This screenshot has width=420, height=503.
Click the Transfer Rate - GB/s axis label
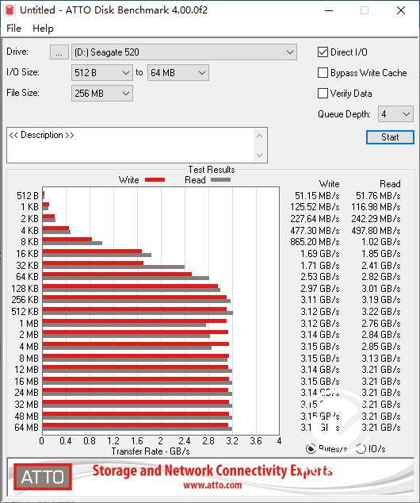(x=151, y=451)
